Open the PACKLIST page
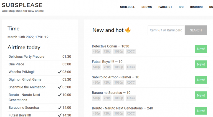The image size is (213, 117). (x=165, y=7)
